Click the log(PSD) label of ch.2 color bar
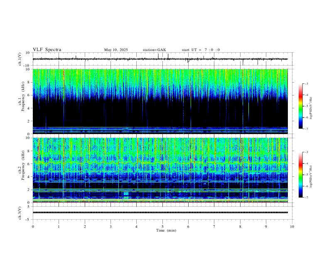This screenshot has width=329, height=254. click(x=311, y=176)
